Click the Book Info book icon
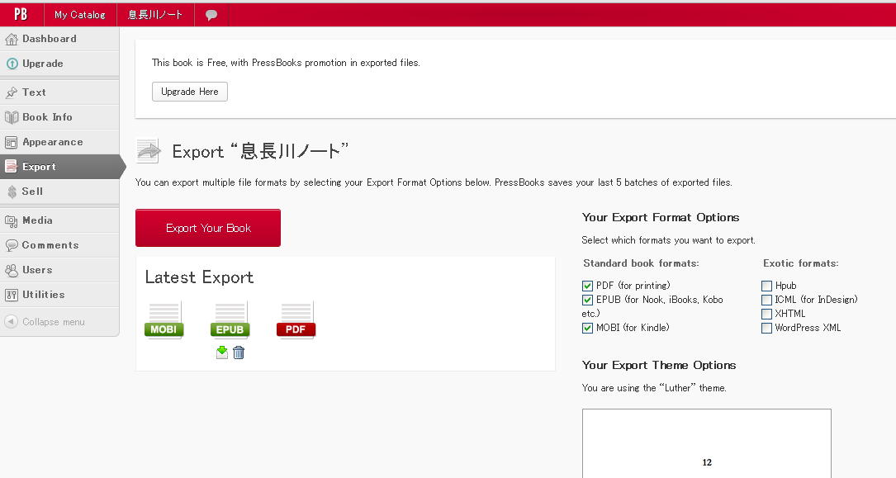896x478 pixels. tap(12, 117)
